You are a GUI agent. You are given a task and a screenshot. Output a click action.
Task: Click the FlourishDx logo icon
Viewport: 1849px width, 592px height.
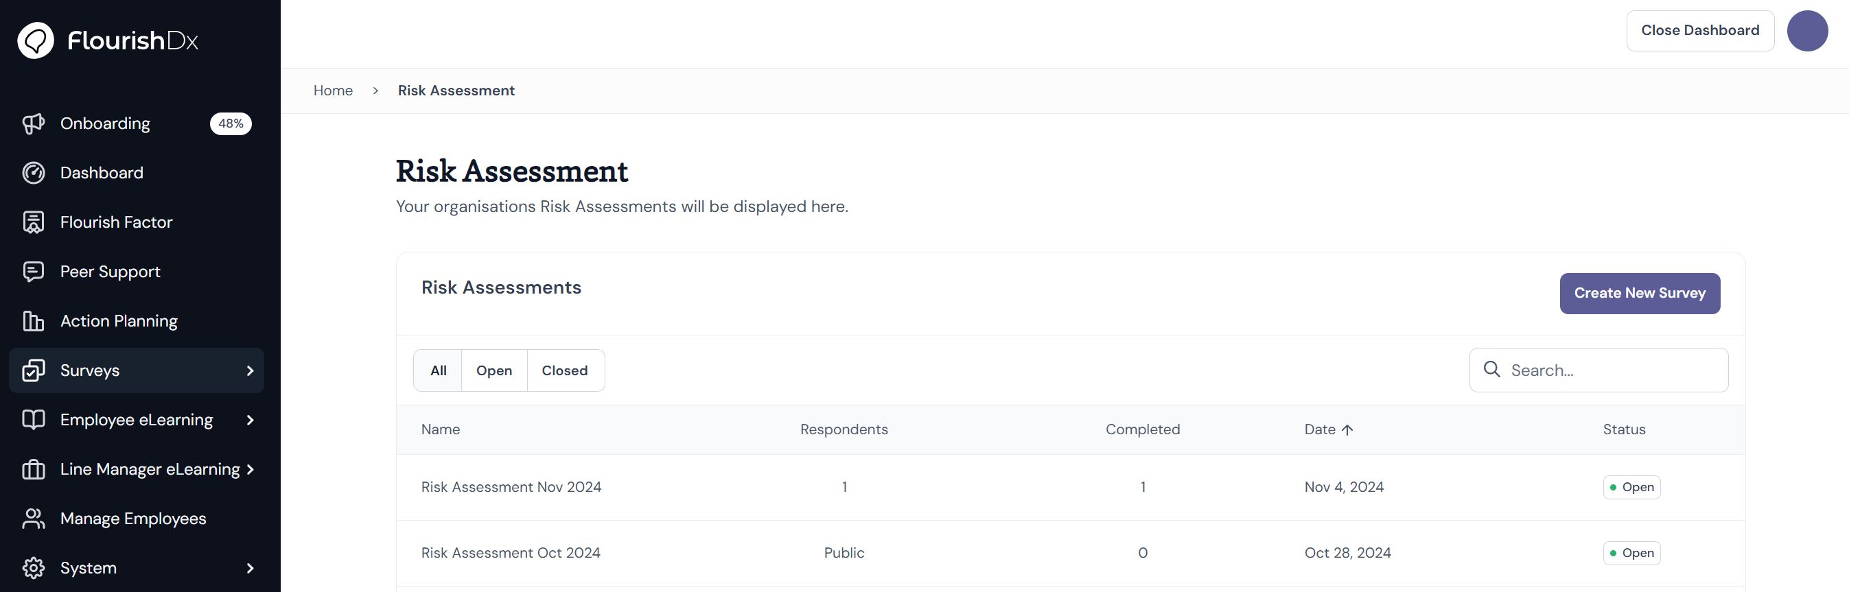point(35,40)
